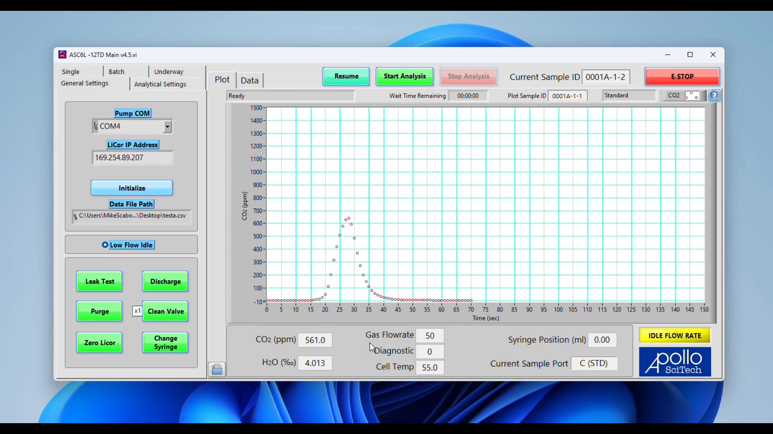
Task: Minimize the ASC6L window
Action: click(668, 55)
